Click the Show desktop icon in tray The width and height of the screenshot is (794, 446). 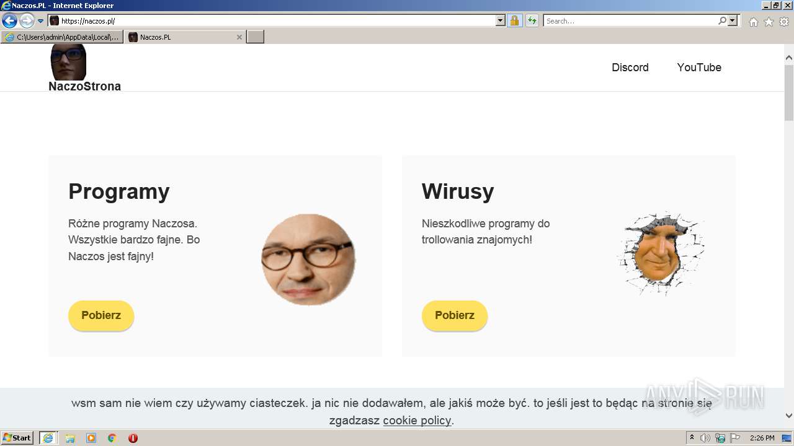click(787, 438)
